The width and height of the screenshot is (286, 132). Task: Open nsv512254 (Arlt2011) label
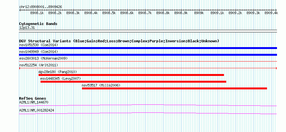pyautogui.click(x=39, y=65)
